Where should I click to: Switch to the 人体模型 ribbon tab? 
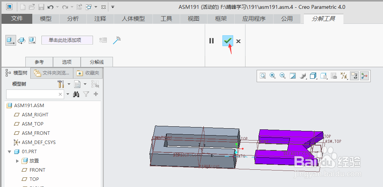click(133, 18)
